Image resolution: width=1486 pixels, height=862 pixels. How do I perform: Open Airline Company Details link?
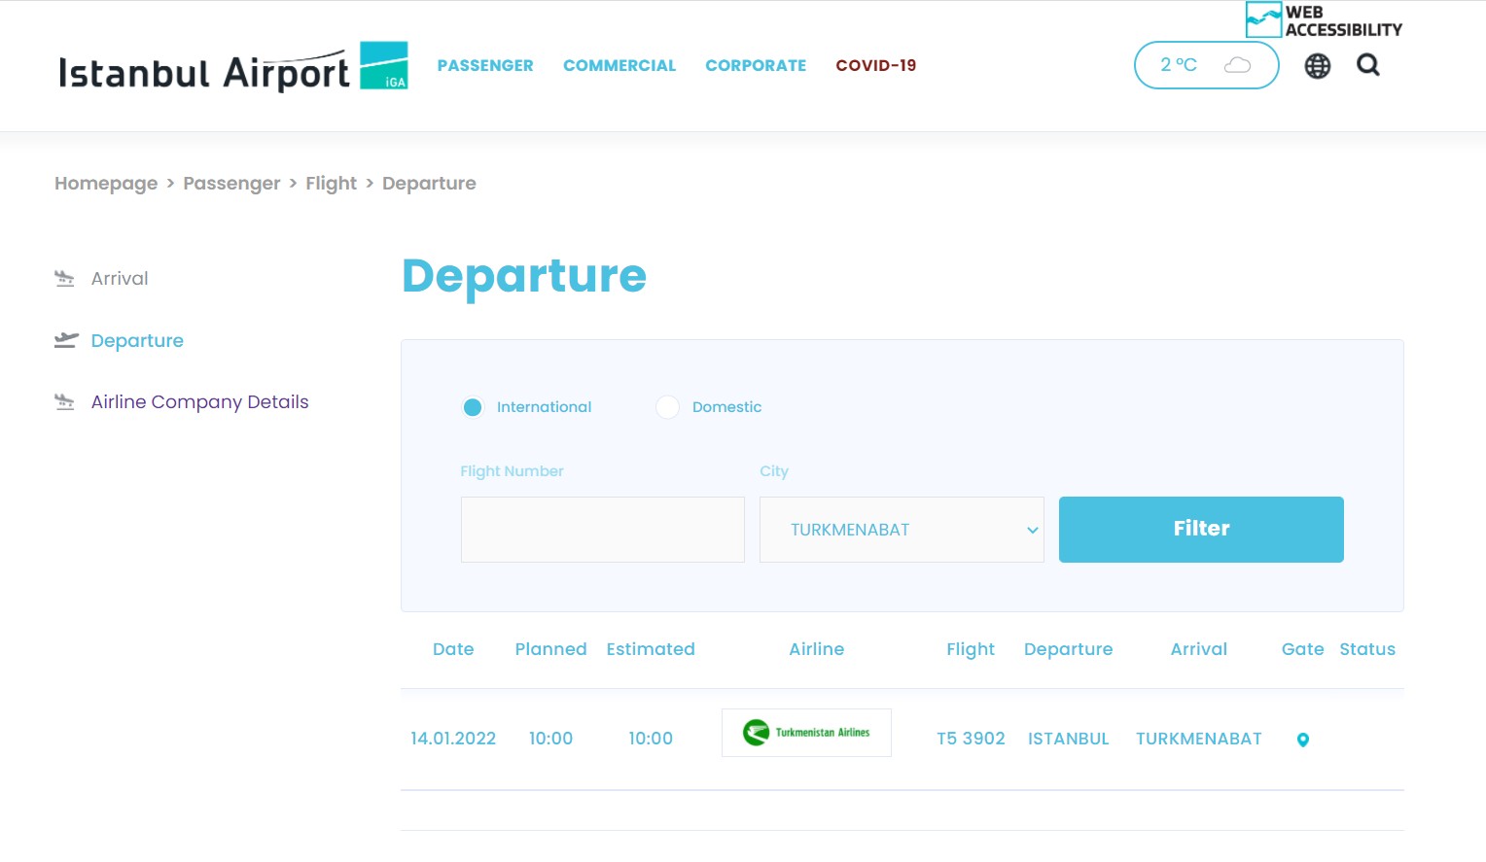coord(199,402)
